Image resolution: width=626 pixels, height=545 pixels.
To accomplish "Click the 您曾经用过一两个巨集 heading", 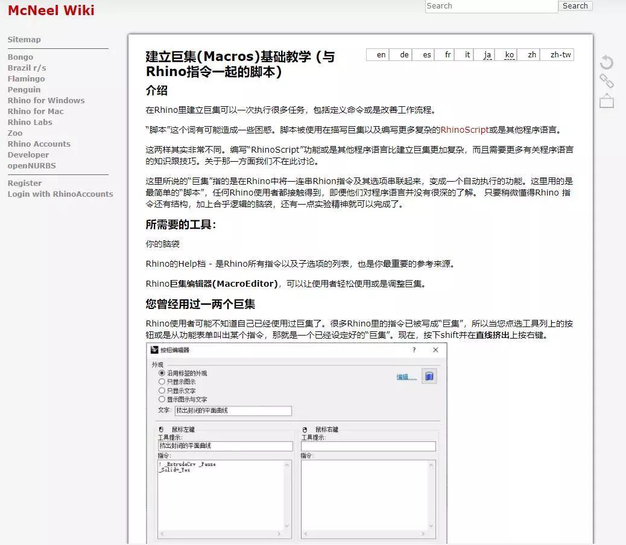I will pyautogui.click(x=200, y=304).
